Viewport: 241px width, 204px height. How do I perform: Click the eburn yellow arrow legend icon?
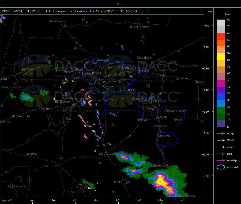coord(221,147)
